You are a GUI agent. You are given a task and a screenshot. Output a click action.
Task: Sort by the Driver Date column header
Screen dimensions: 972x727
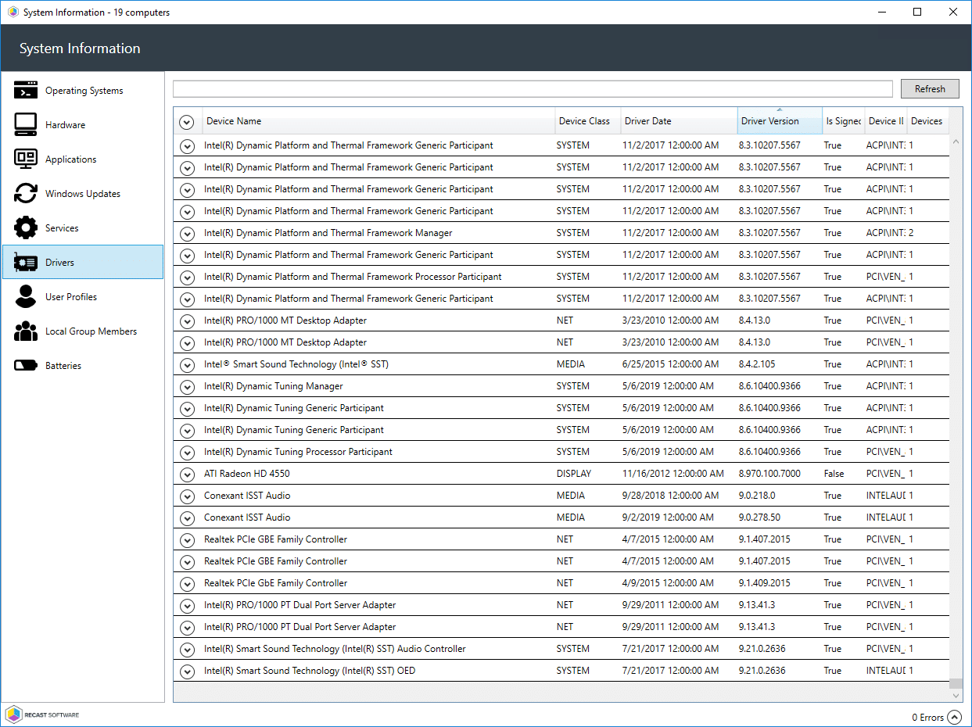point(679,121)
